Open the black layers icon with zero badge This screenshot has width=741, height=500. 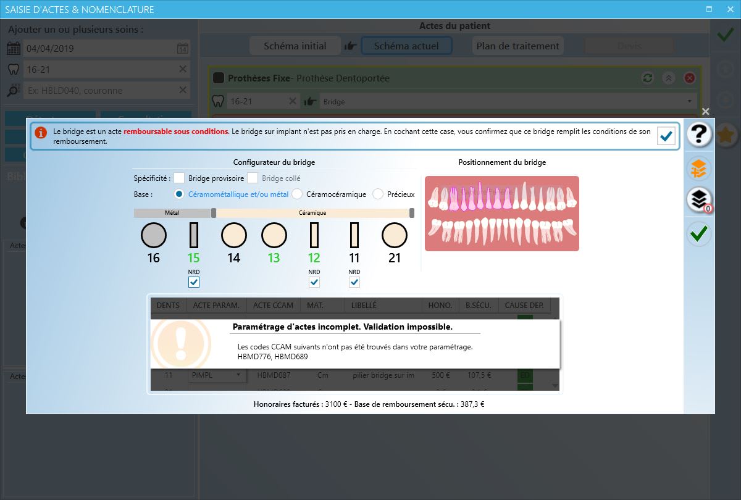click(x=700, y=199)
